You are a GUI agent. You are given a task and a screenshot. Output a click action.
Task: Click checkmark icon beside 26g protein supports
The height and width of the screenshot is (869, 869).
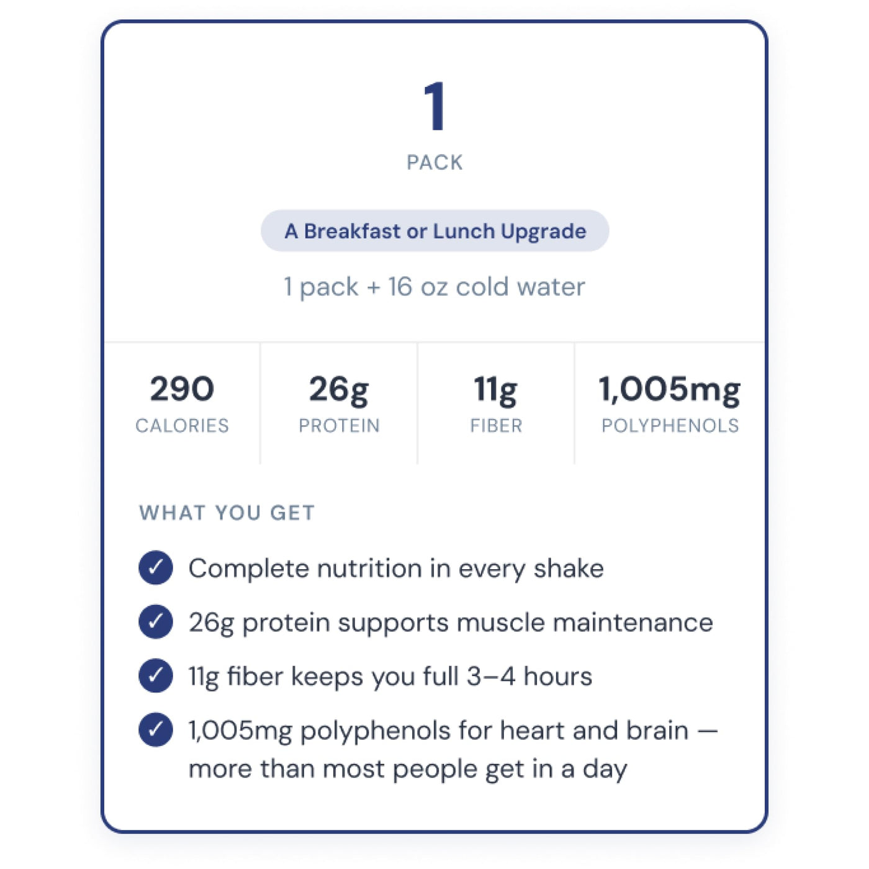pos(156,621)
